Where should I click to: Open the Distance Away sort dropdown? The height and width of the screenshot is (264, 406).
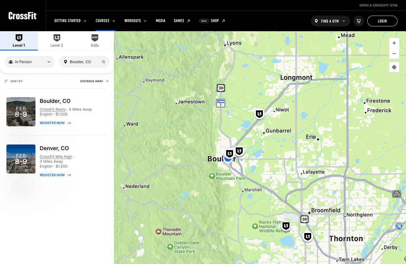click(x=94, y=81)
